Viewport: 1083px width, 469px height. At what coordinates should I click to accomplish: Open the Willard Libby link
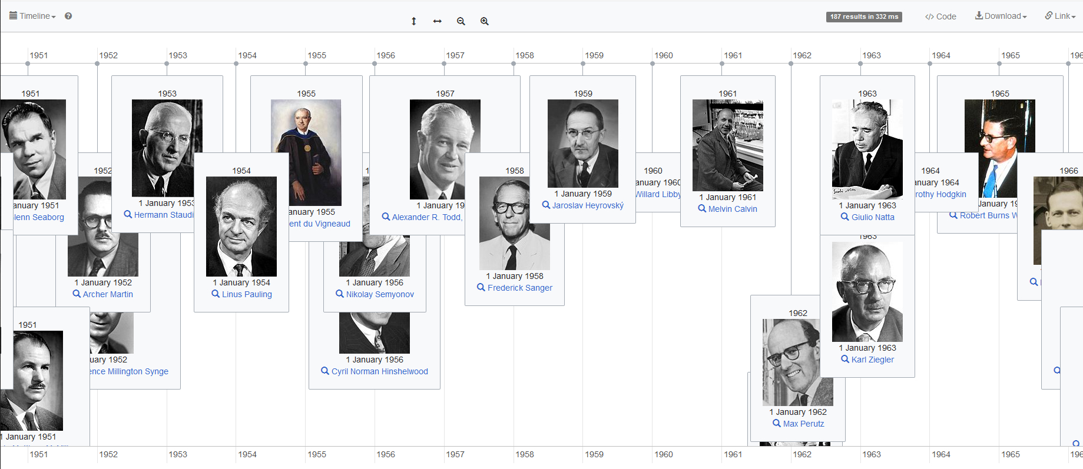[658, 194]
